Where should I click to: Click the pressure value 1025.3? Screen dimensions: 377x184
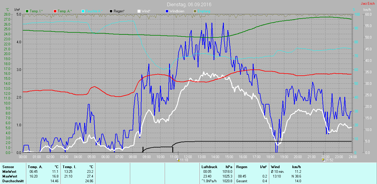[227, 176]
